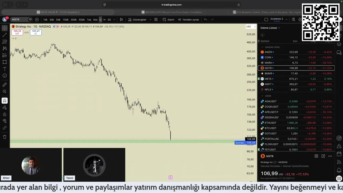Sort watchlist by Sembol column
The height and width of the screenshot is (193, 343).
(x=265, y=41)
